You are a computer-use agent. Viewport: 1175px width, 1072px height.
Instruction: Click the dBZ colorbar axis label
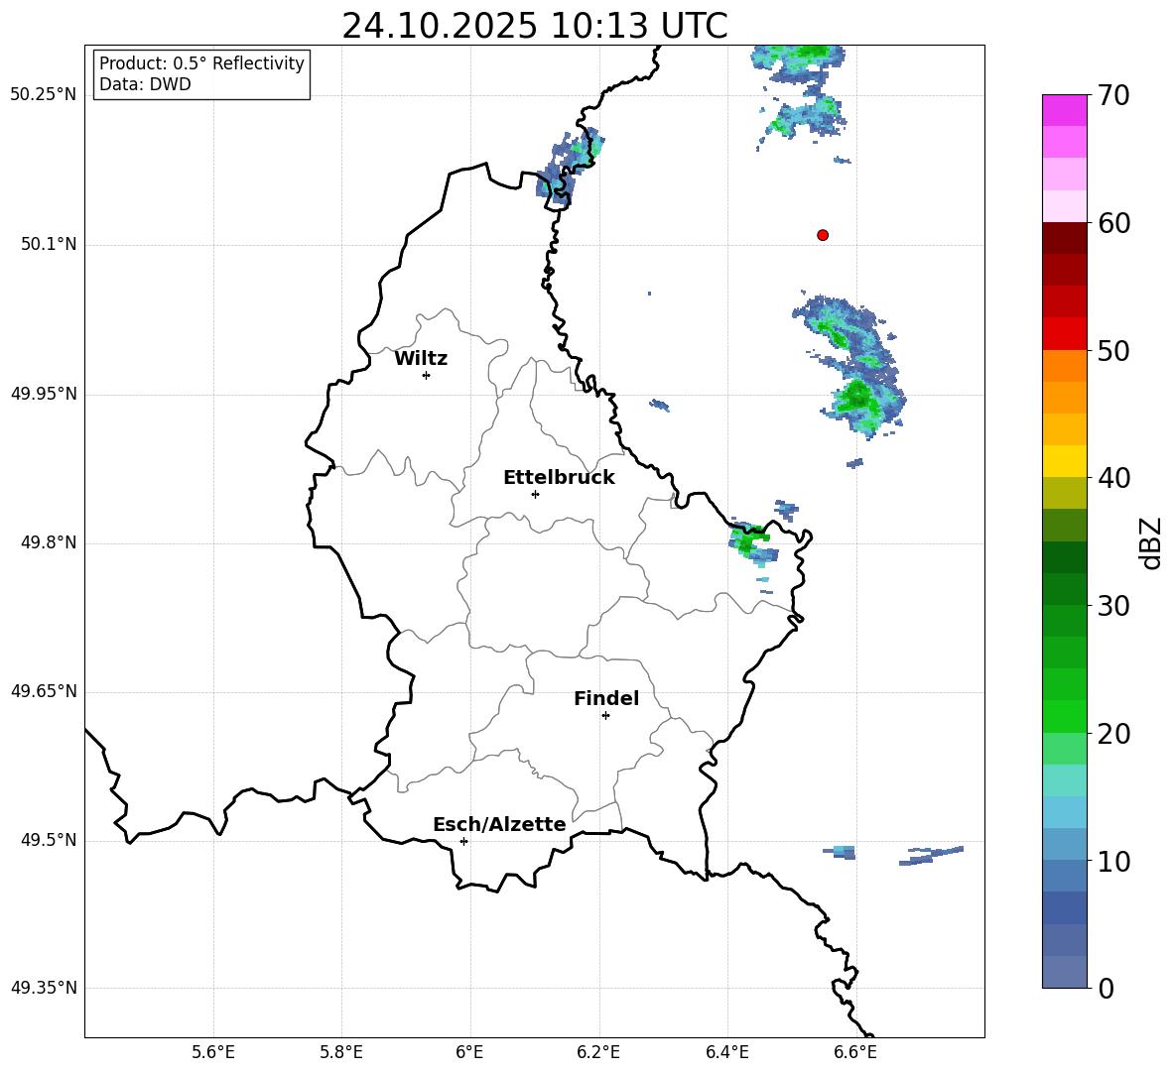[x=1152, y=542]
